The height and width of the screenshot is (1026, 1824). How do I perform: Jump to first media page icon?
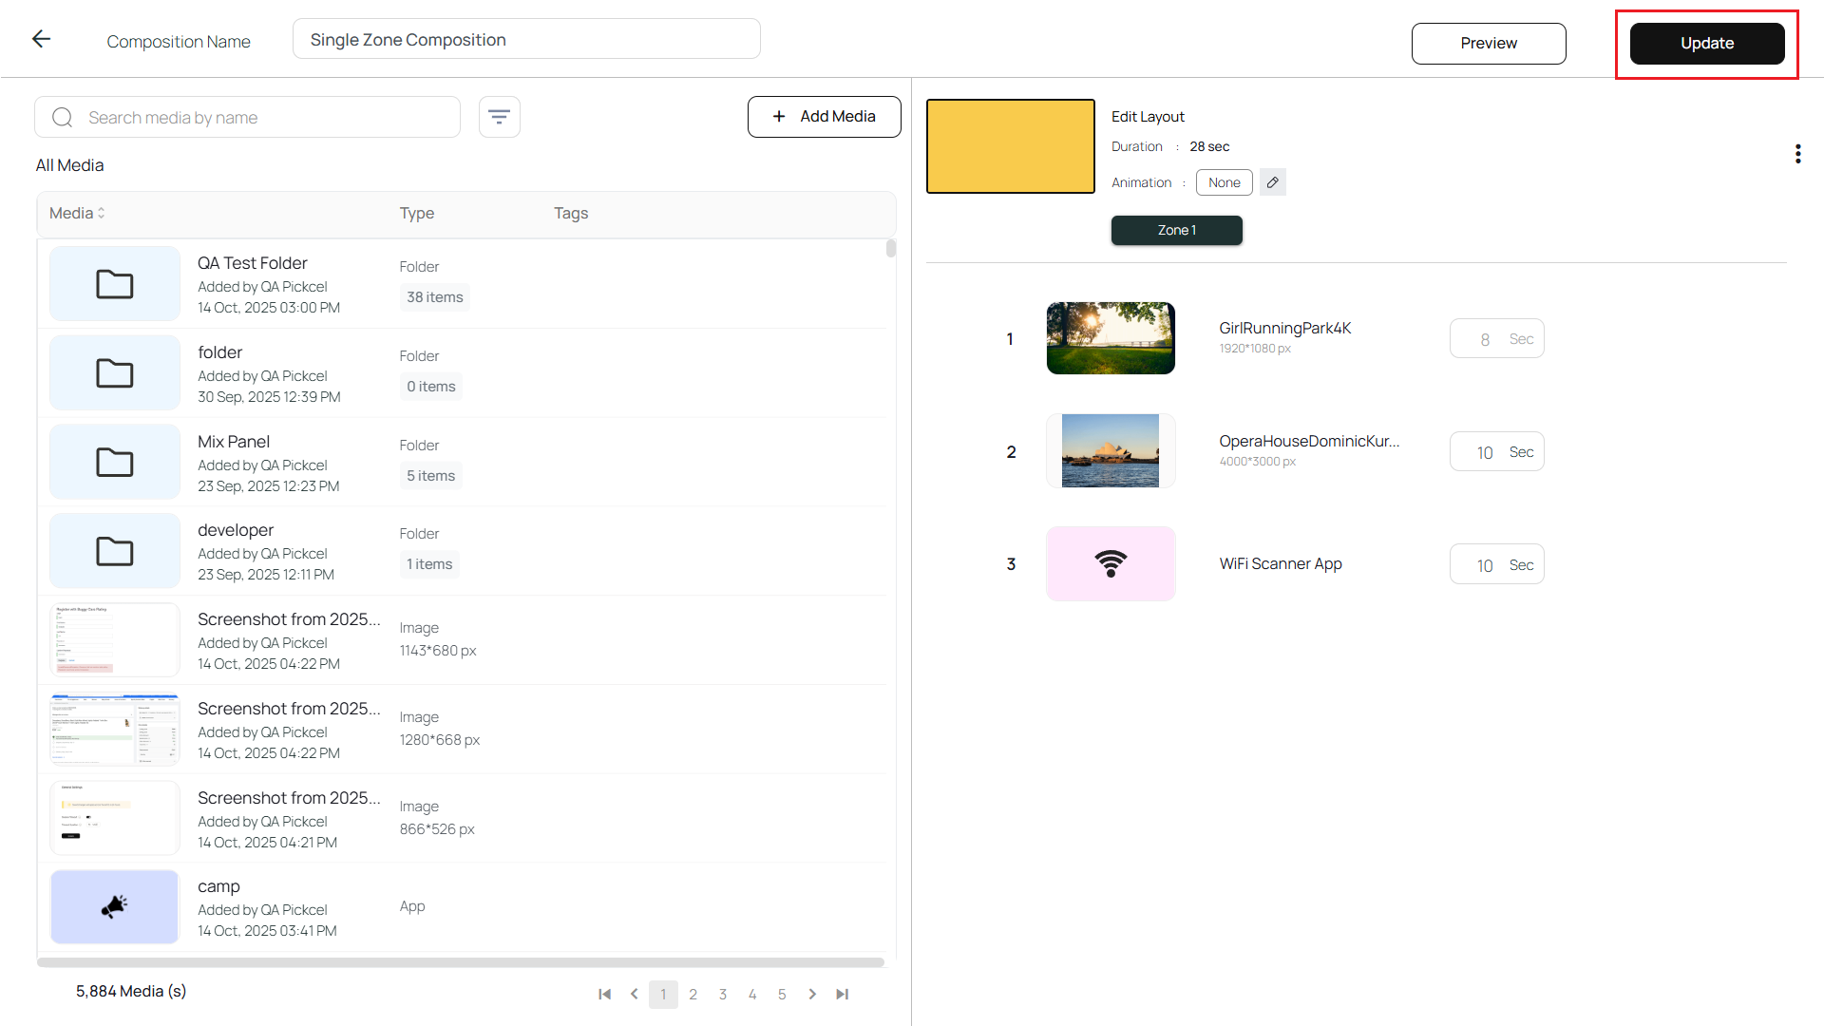pyautogui.click(x=604, y=995)
